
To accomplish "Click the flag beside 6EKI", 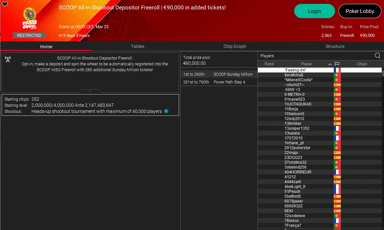I will tap(337, 211).
